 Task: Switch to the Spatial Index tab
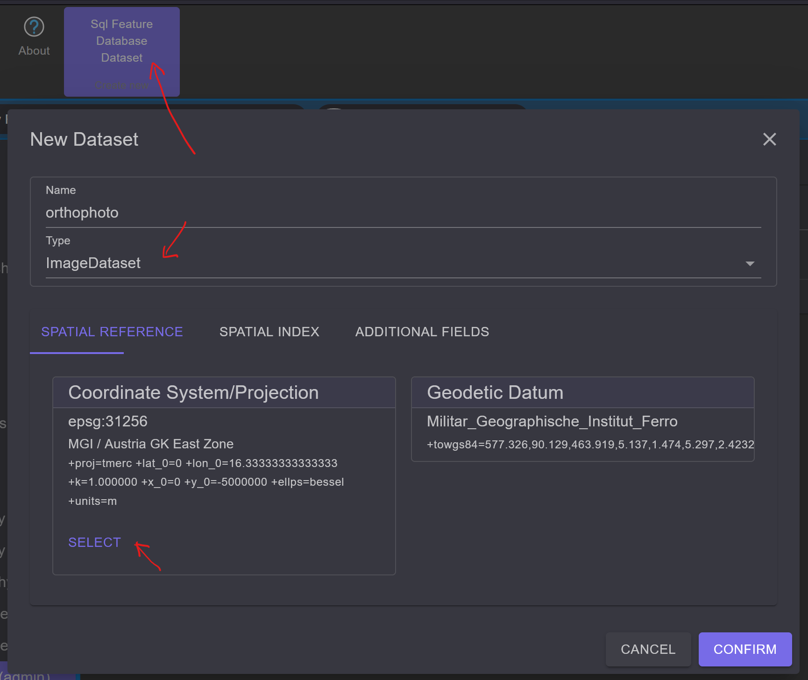[269, 332]
